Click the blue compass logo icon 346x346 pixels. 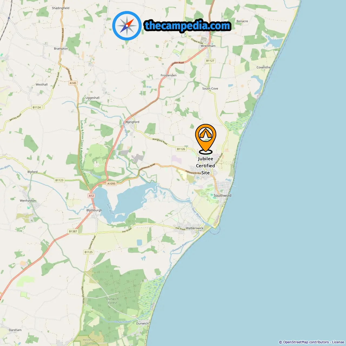point(127,26)
